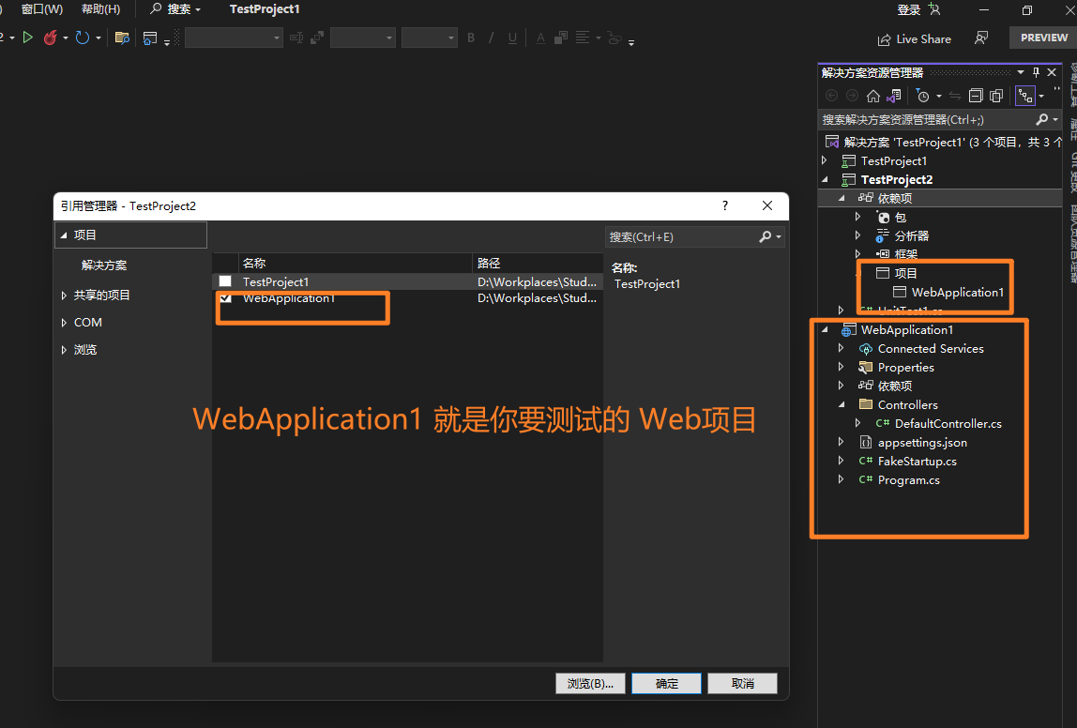This screenshot has width=1077, height=728.
Task: Toggle the highlighted nested view button
Action: point(1024,96)
